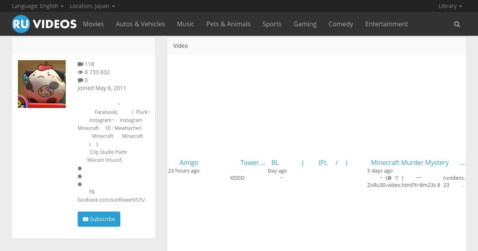Click the 8 733 832 views count
This screenshot has width=478, height=251.
[x=97, y=72]
